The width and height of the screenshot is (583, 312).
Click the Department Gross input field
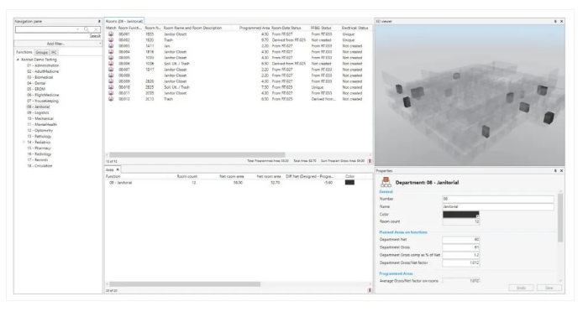460,247
